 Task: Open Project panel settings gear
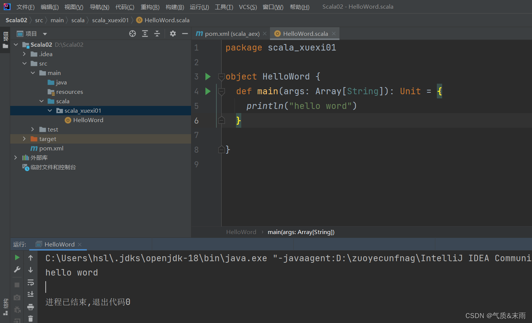point(173,34)
